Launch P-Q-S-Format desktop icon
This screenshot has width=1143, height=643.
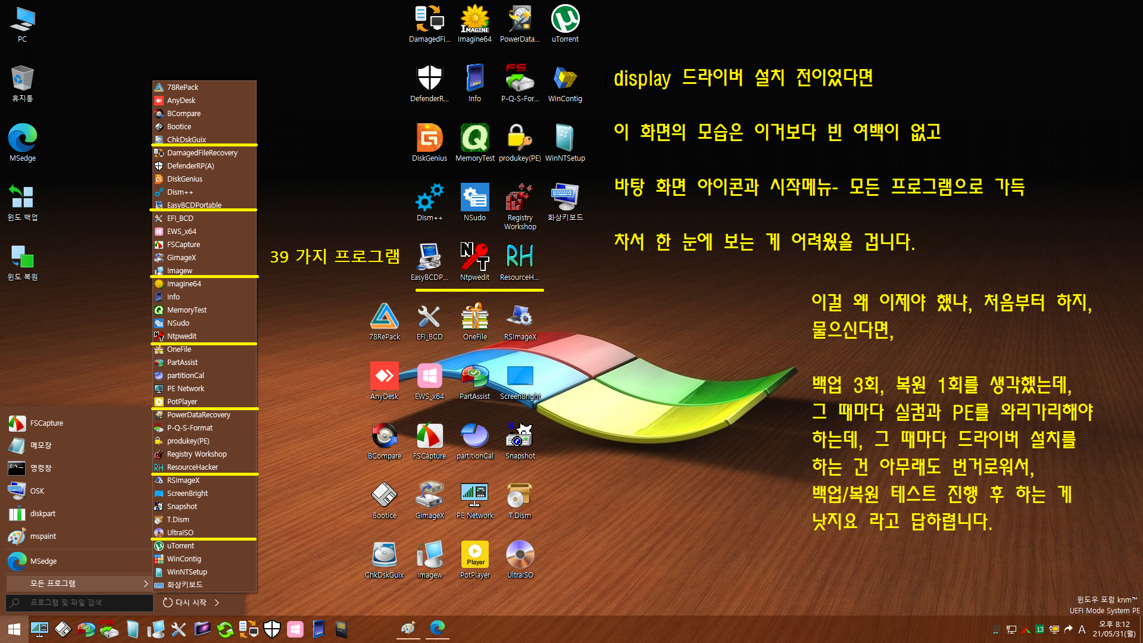point(520,83)
